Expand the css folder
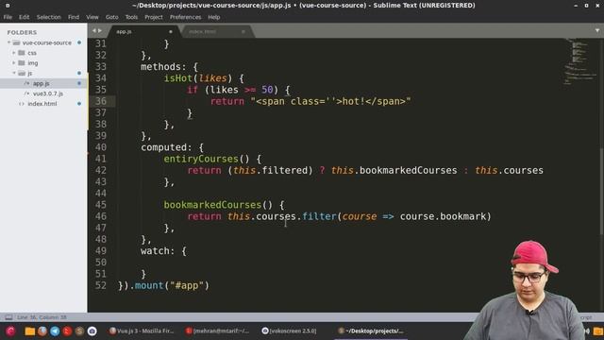This screenshot has height=340, width=604. pyautogui.click(x=14, y=53)
